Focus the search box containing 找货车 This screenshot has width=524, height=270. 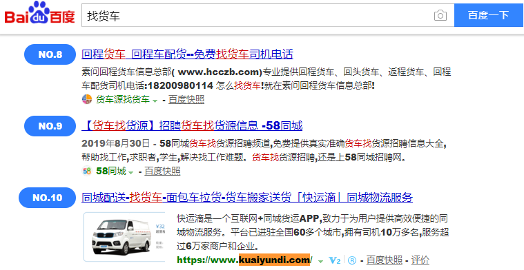pyautogui.click(x=268, y=15)
